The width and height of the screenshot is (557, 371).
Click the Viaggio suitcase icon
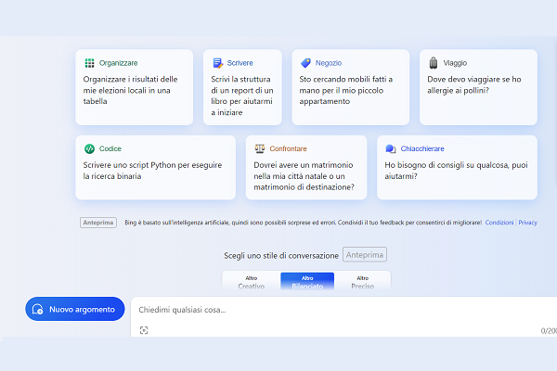(x=434, y=63)
